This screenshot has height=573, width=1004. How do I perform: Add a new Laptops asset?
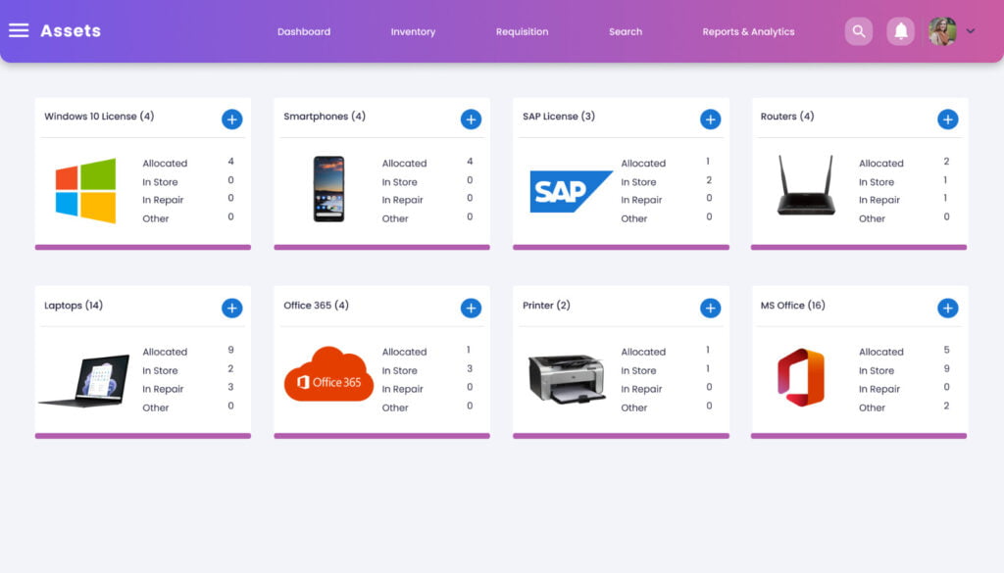click(231, 309)
